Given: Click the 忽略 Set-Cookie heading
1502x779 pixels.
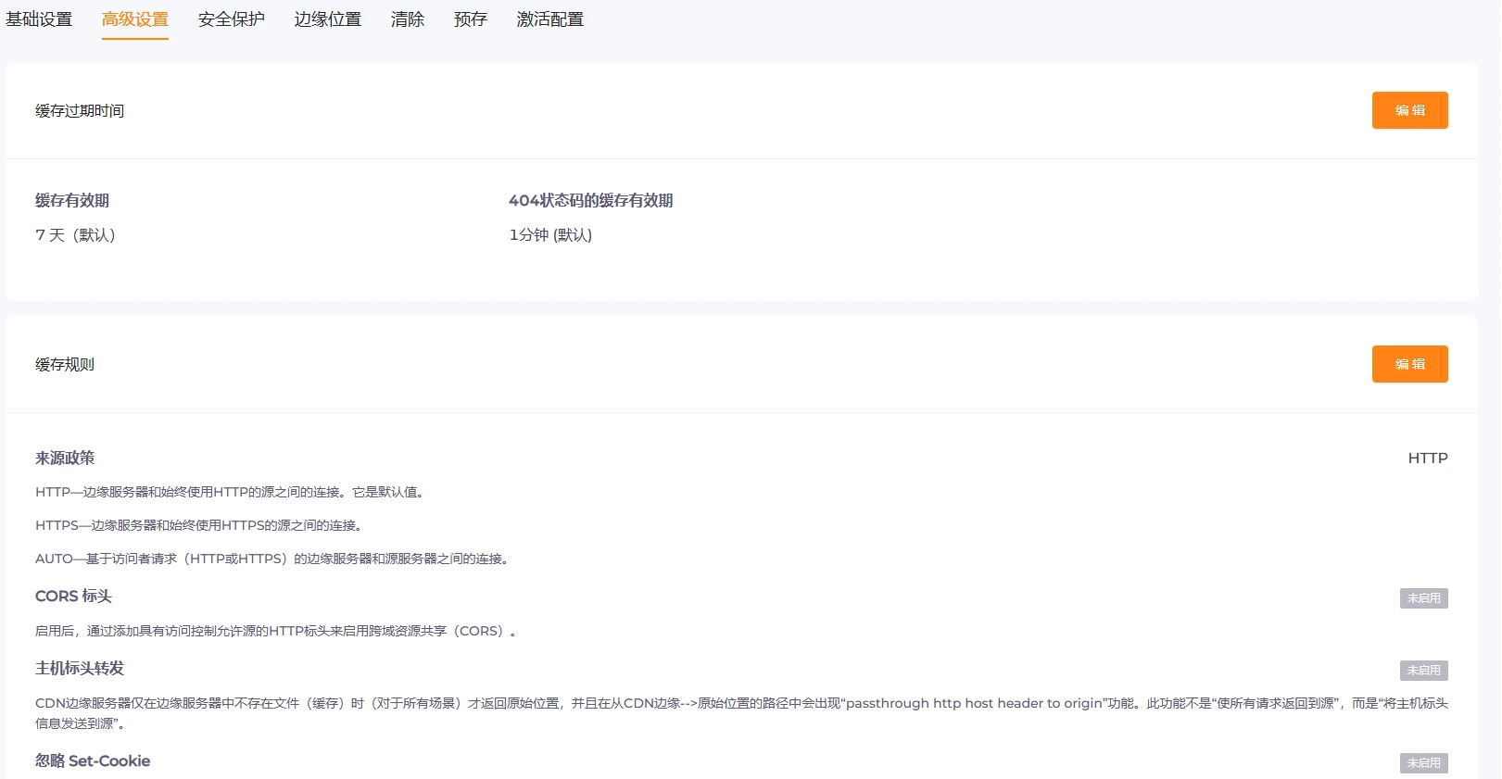Looking at the screenshot, I should (93, 761).
